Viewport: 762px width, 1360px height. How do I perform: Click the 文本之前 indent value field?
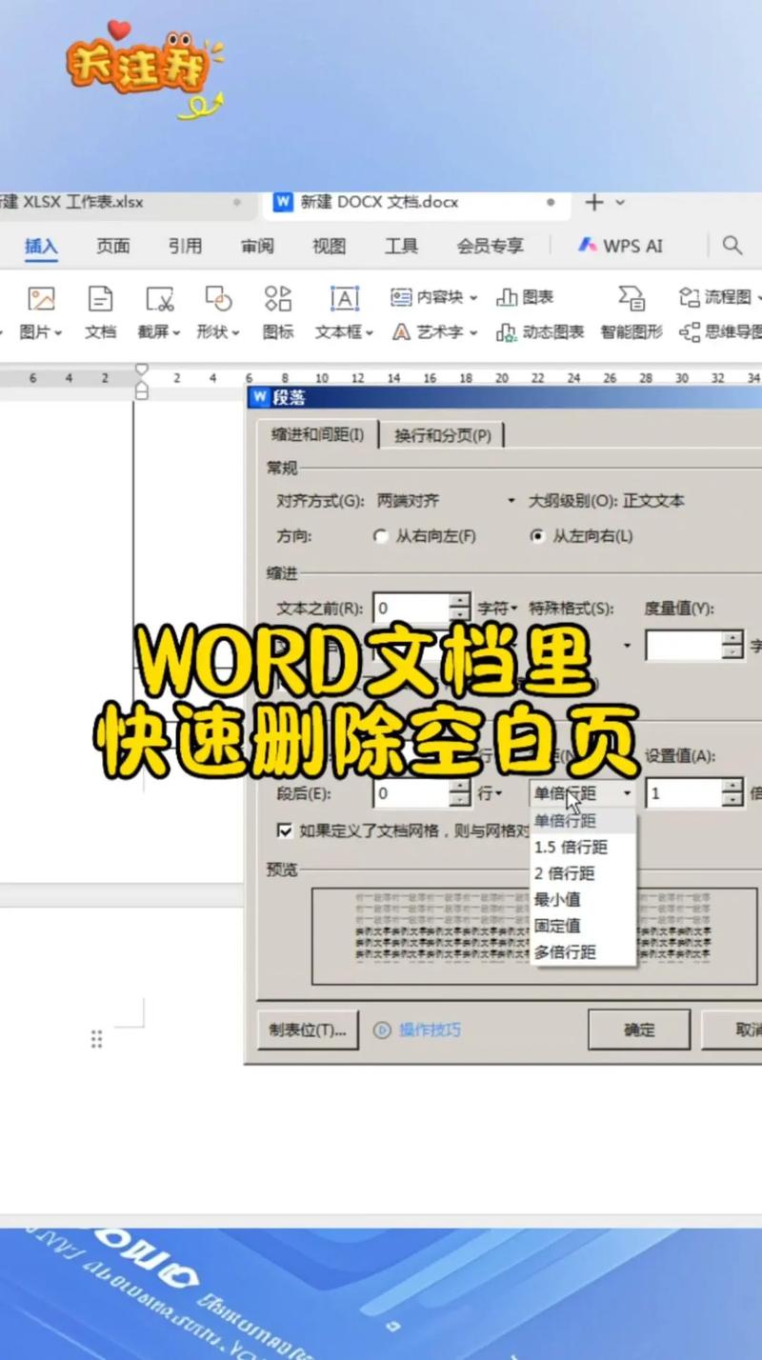coord(411,608)
